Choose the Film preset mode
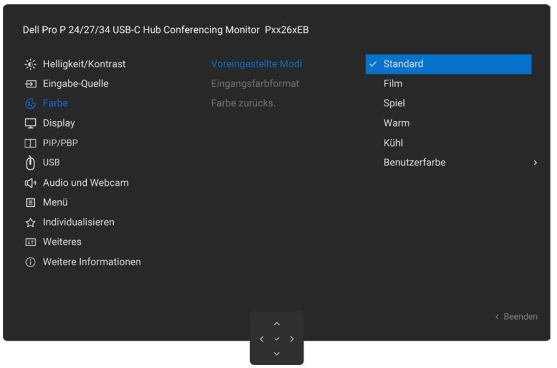 [x=393, y=84]
